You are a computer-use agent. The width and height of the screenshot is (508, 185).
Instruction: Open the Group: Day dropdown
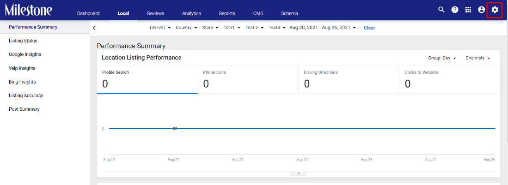click(442, 58)
